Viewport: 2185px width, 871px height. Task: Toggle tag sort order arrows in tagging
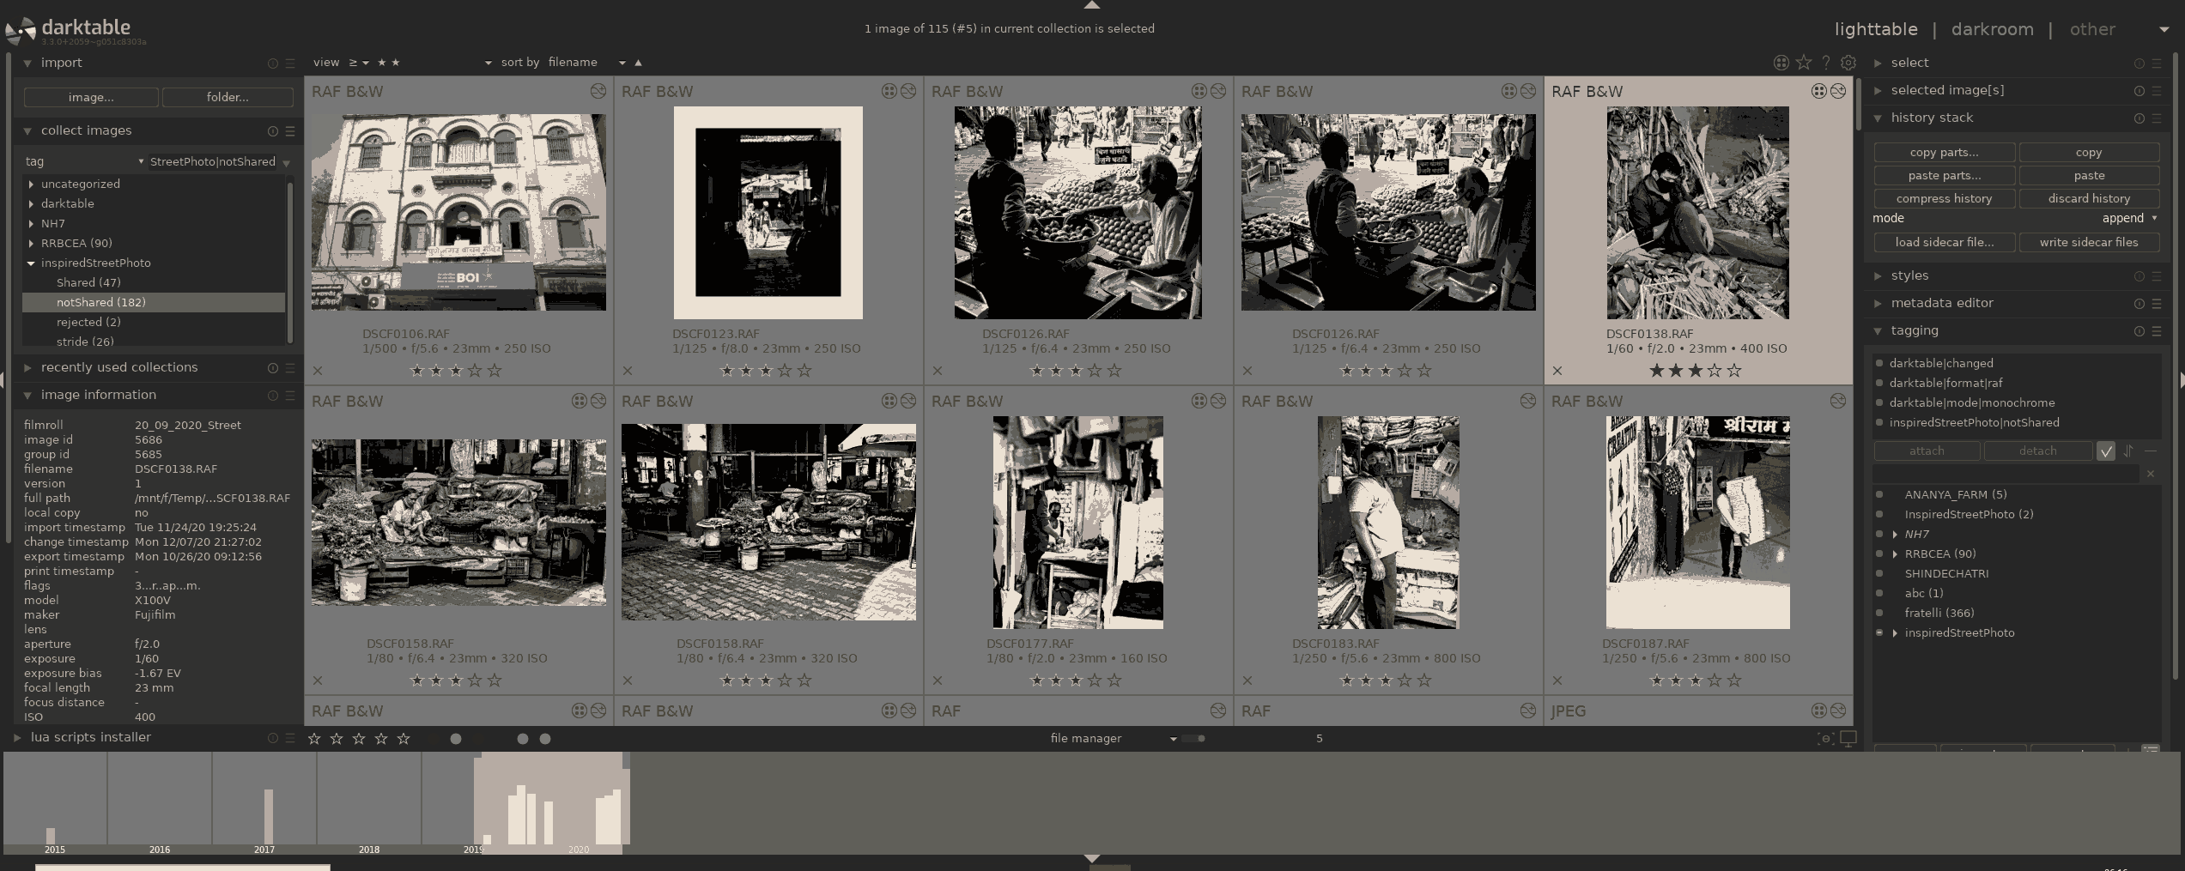(2128, 451)
